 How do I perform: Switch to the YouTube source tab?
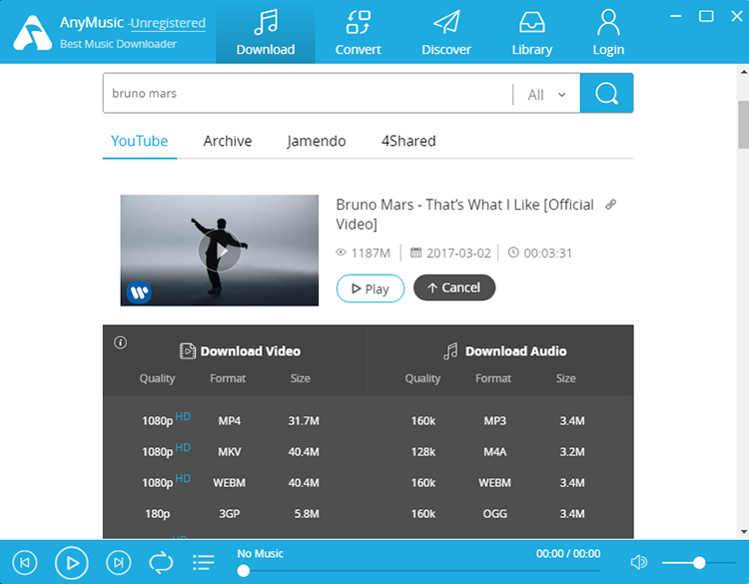pos(140,141)
